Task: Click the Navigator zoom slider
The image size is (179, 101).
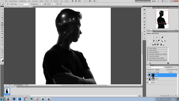Action: tap(163, 30)
